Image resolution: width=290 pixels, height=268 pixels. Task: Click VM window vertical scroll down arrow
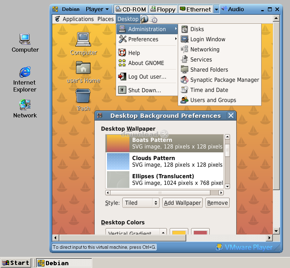pyautogui.click(x=276, y=231)
